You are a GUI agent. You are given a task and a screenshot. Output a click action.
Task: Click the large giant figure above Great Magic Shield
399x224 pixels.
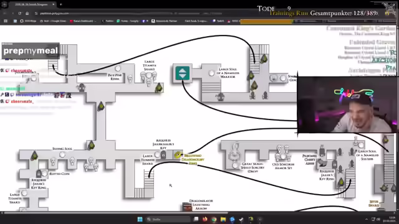point(235,152)
